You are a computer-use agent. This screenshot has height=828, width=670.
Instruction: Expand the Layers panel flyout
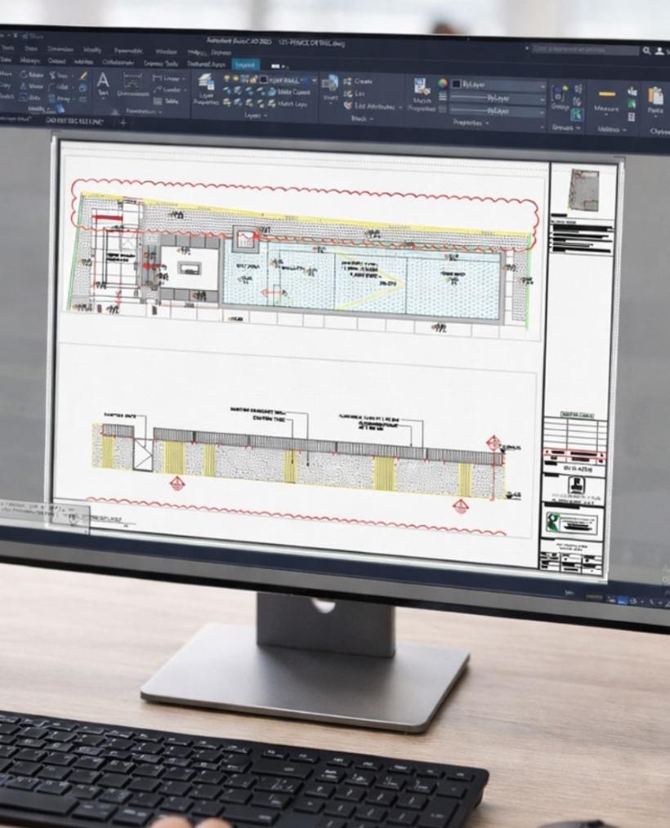click(x=263, y=114)
